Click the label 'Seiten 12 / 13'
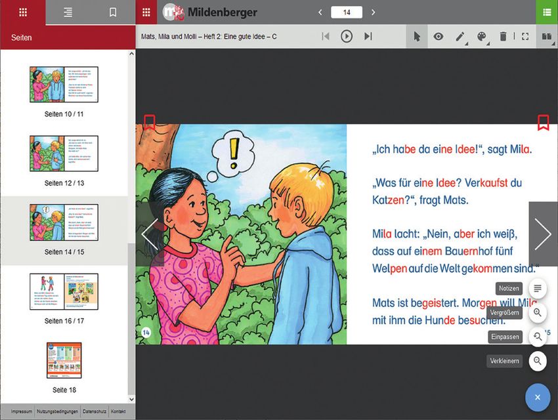This screenshot has height=420, width=558. pos(64,183)
